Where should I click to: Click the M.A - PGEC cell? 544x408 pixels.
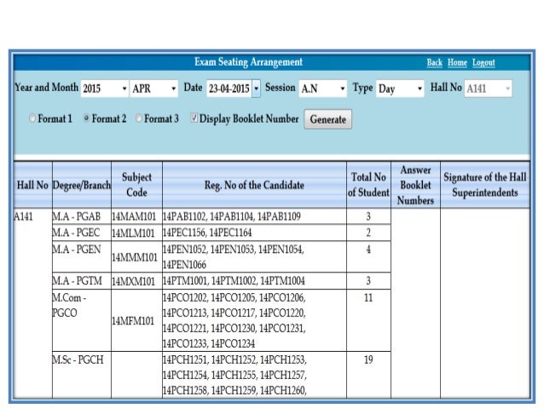(x=82, y=233)
